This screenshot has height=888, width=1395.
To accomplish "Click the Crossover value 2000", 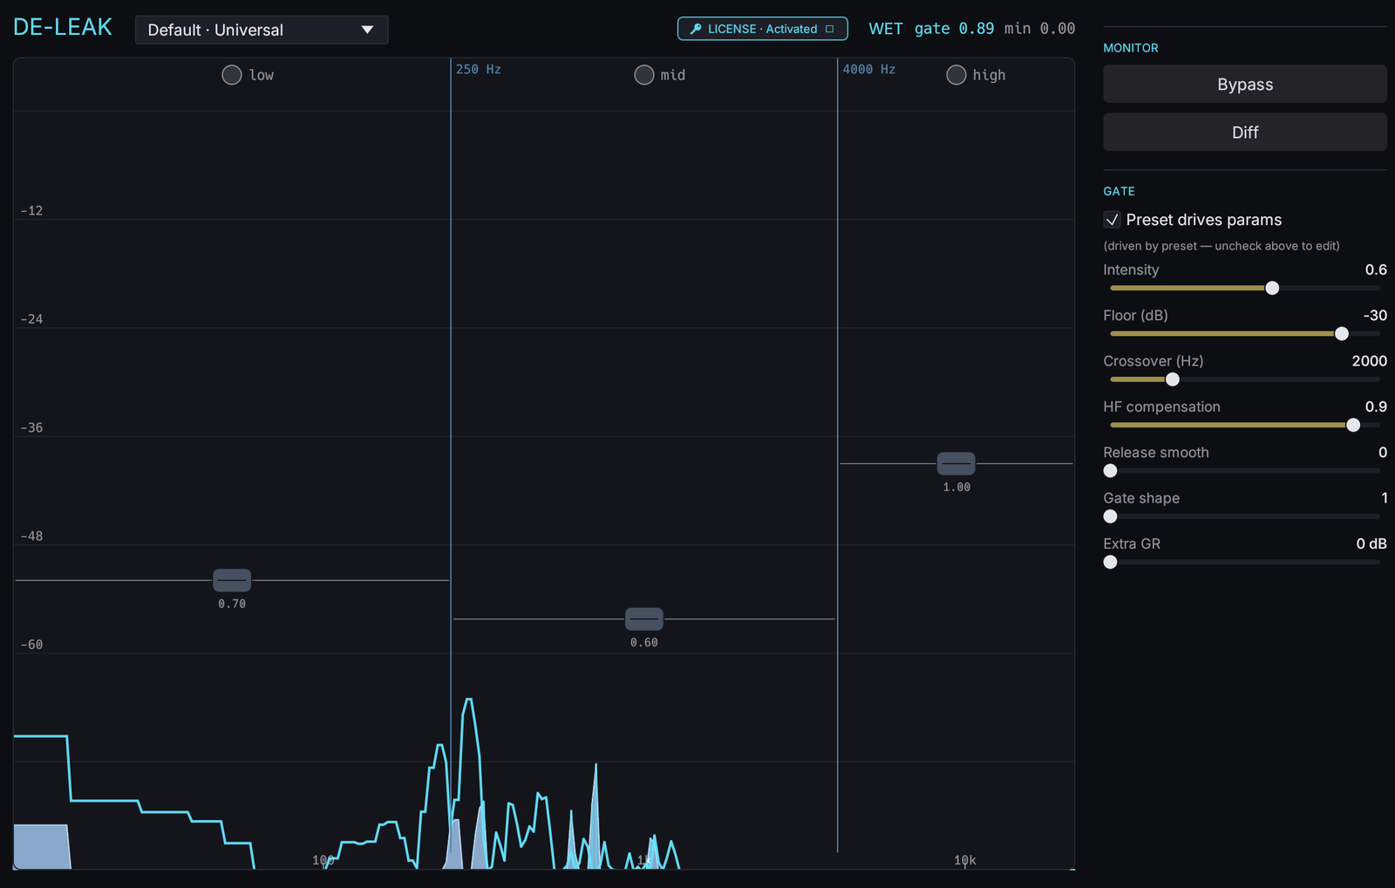I will (1369, 361).
